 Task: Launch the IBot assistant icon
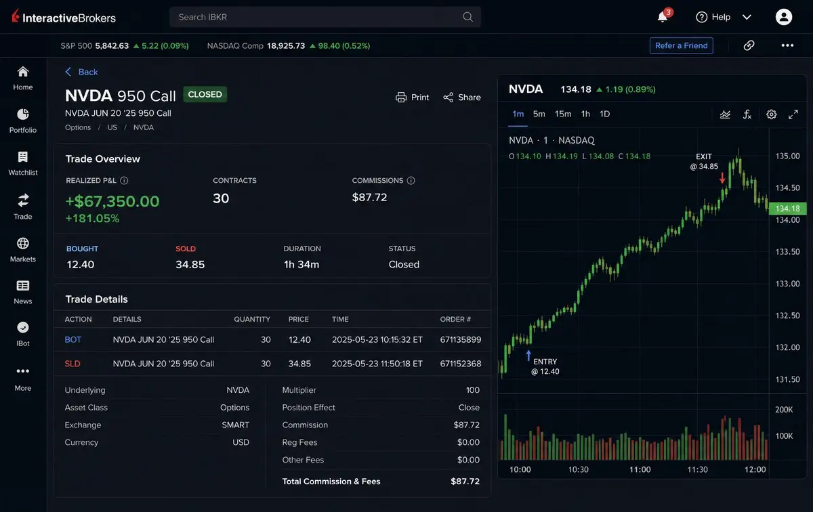click(x=23, y=328)
